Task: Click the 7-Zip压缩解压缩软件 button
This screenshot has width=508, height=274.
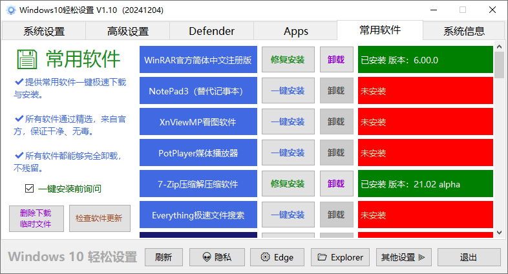Action: 198,184
